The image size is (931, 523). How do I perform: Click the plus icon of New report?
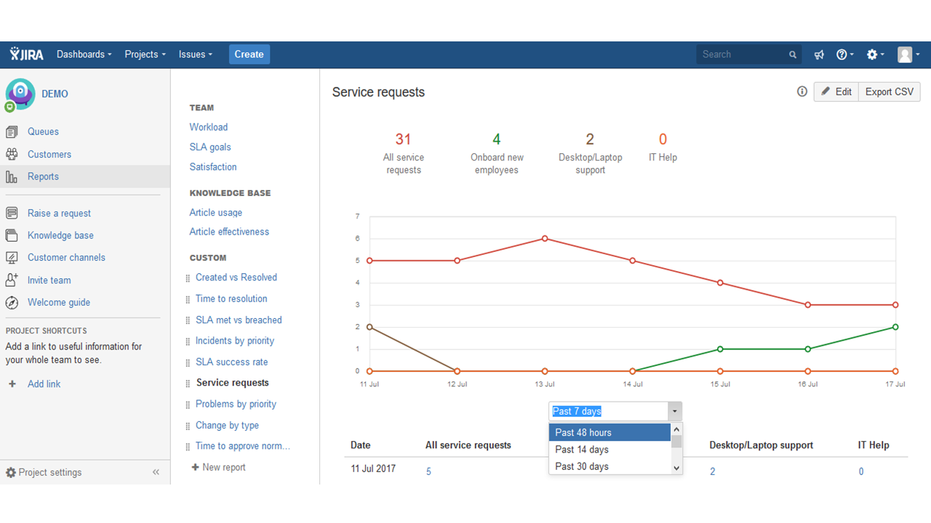195,467
